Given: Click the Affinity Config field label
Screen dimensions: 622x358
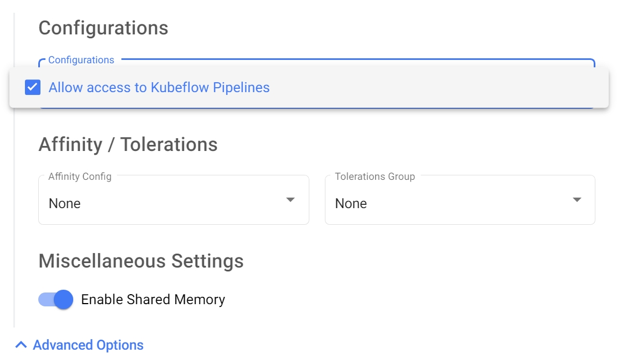Looking at the screenshot, I should [x=80, y=177].
